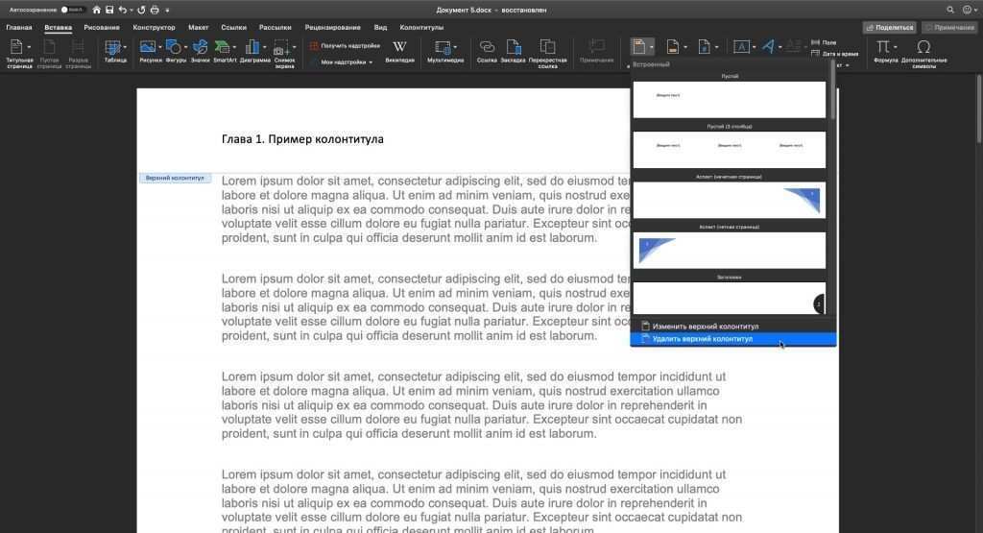Open the Customize quick access toolbar arrow
The height and width of the screenshot is (533, 983).
[x=167, y=11]
